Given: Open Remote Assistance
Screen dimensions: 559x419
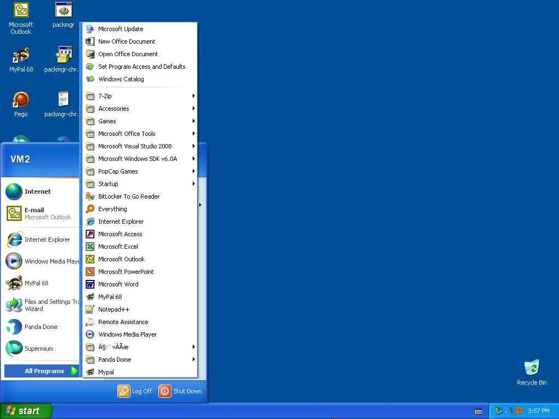Looking at the screenshot, I should pyautogui.click(x=140, y=322).
